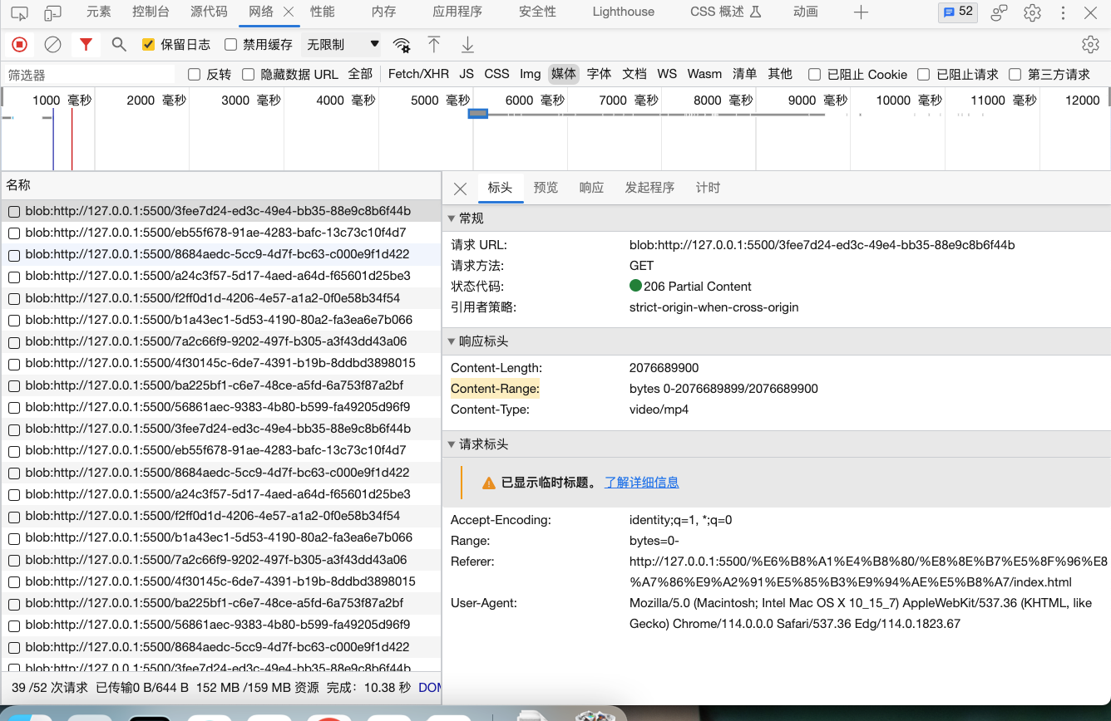The height and width of the screenshot is (721, 1111).
Task: Open the inspect element picker tool
Action: (19, 12)
